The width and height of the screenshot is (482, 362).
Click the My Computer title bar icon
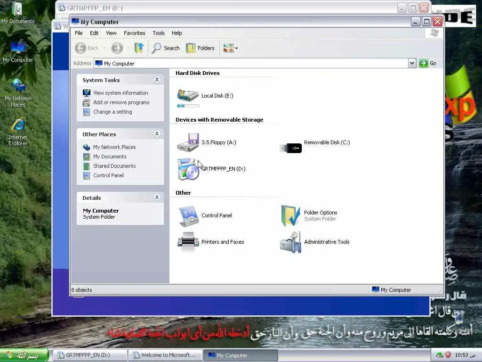75,22
